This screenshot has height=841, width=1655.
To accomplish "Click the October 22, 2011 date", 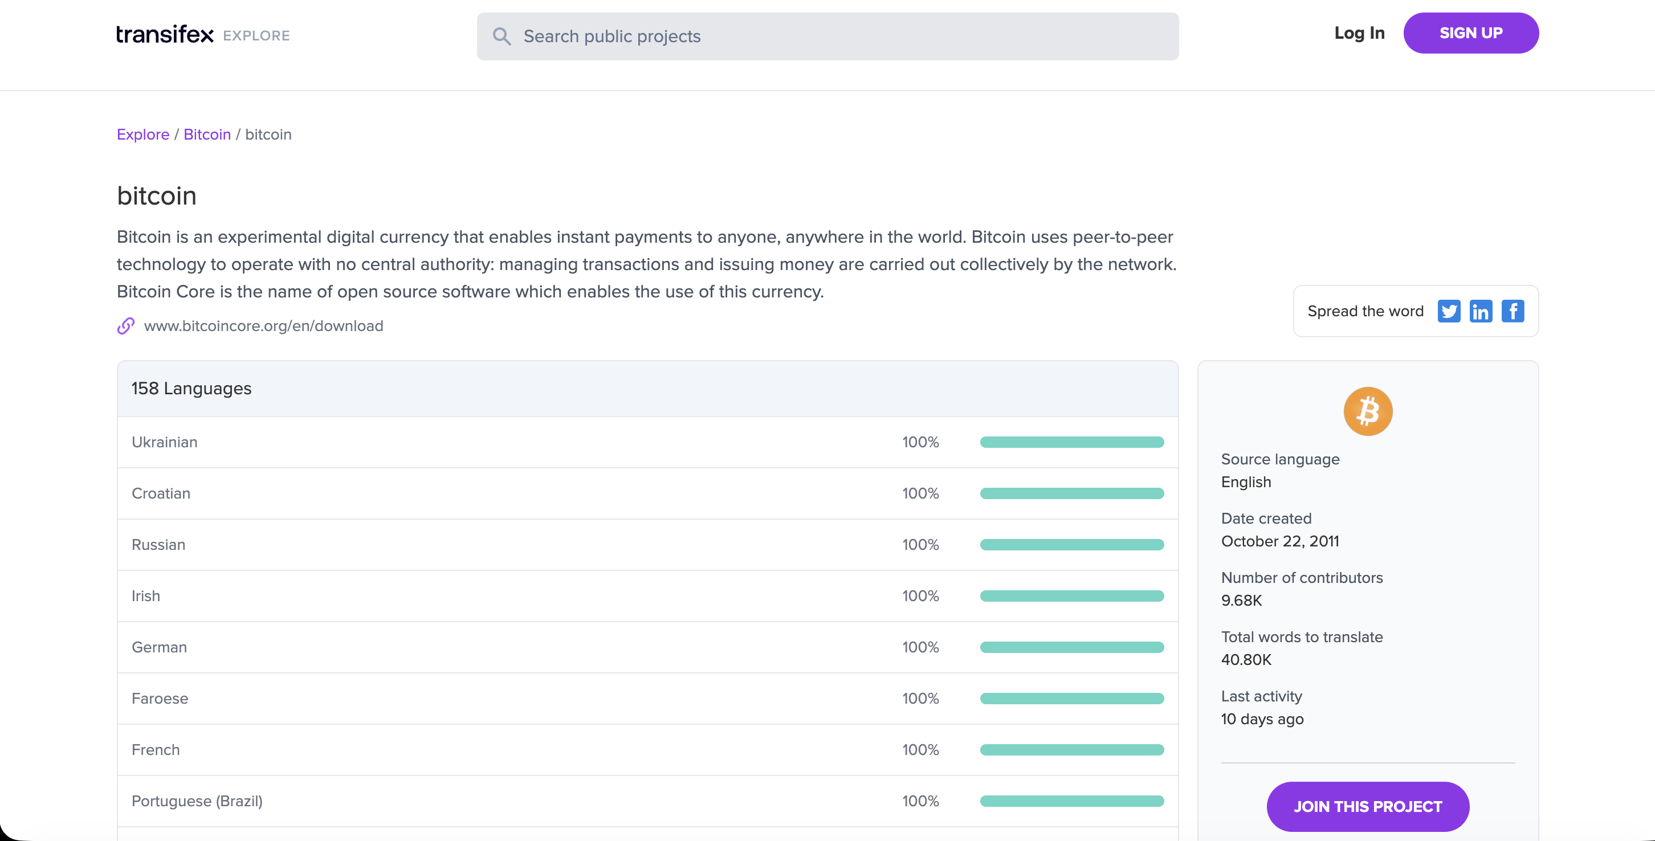I will point(1280,542).
